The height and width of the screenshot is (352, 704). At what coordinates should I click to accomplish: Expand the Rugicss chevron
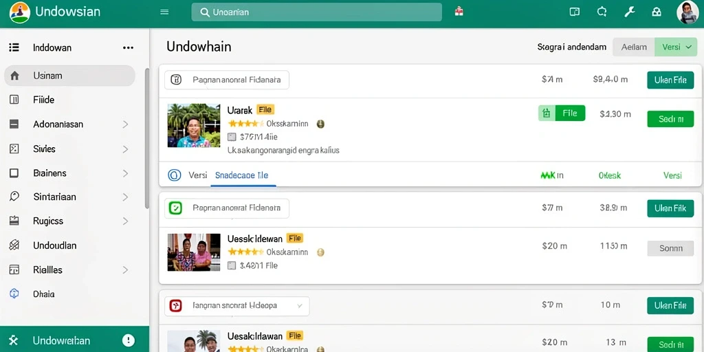(x=125, y=221)
